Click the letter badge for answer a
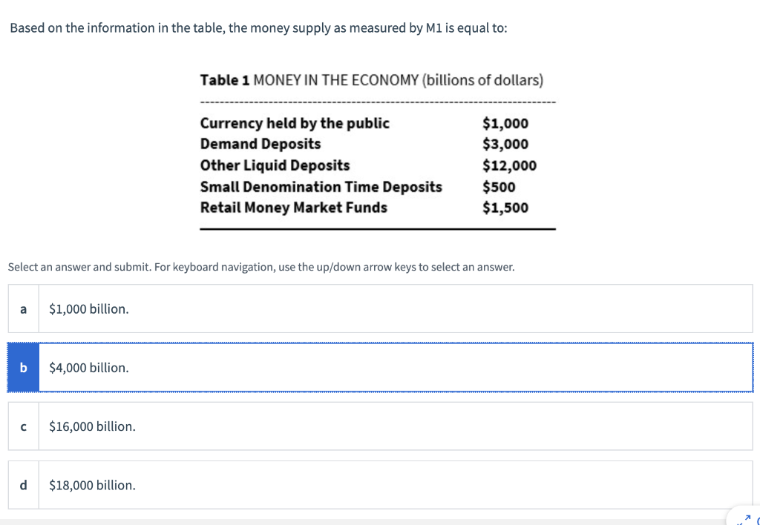The height and width of the screenshot is (525, 760). pos(22,308)
